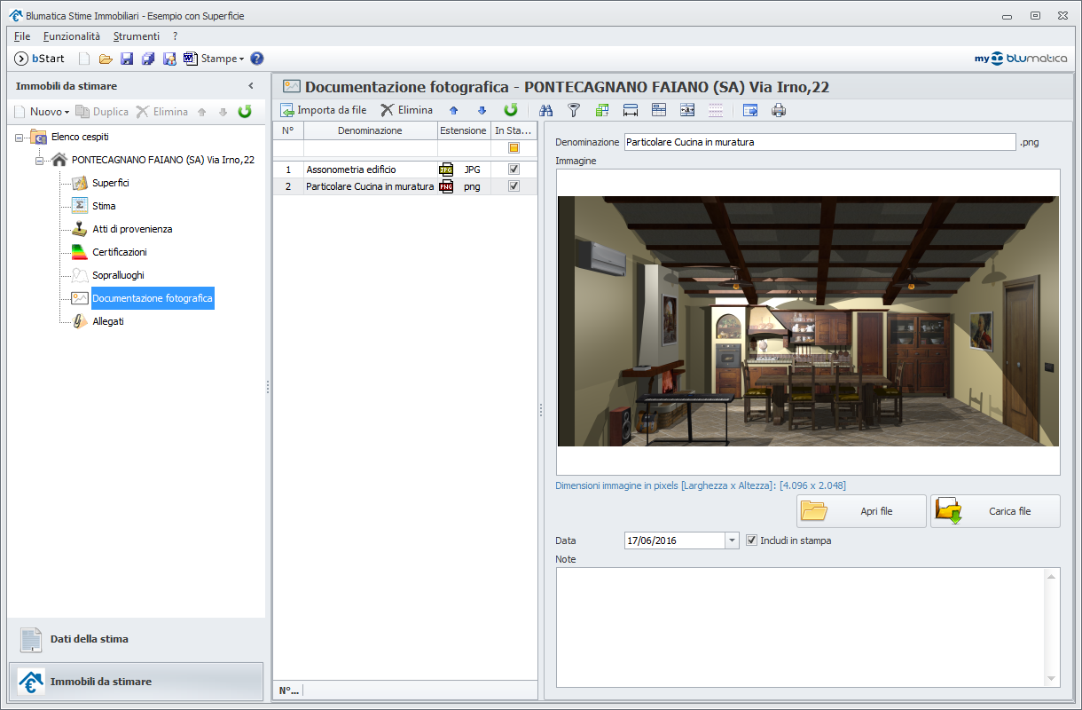
Task: Save the current file with floppy icon
Action: [127, 59]
